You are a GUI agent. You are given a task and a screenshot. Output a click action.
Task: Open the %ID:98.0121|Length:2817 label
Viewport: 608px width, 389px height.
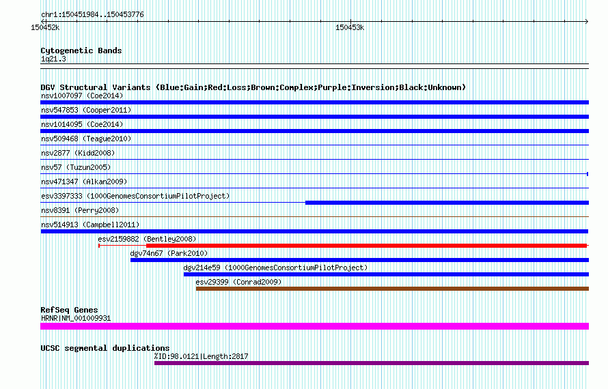coord(201,356)
